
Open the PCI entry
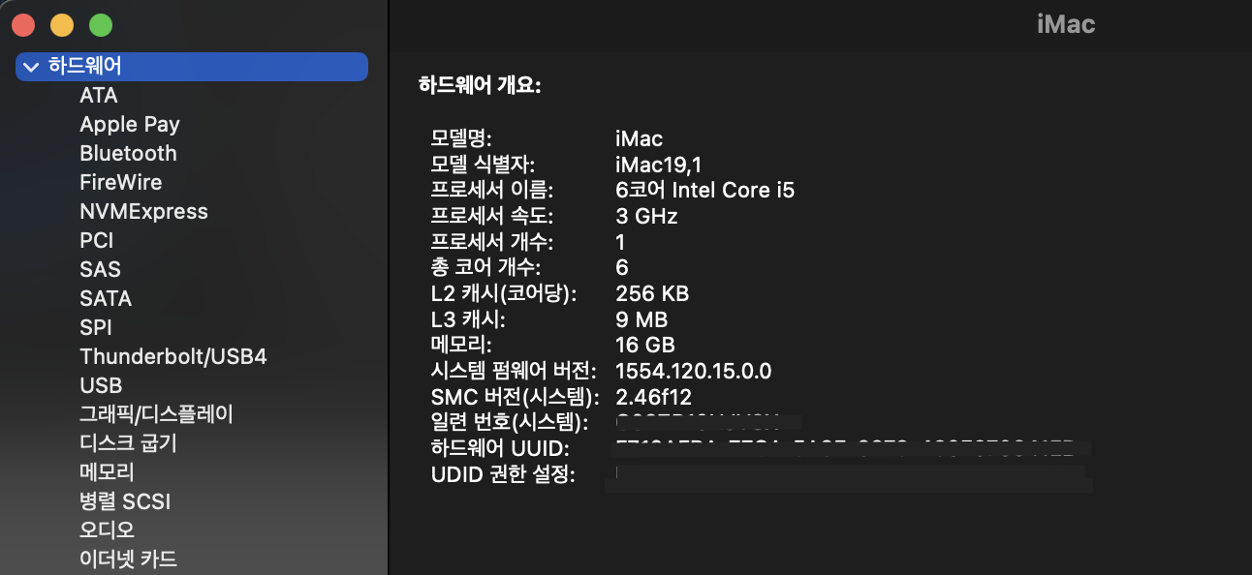tap(97, 240)
